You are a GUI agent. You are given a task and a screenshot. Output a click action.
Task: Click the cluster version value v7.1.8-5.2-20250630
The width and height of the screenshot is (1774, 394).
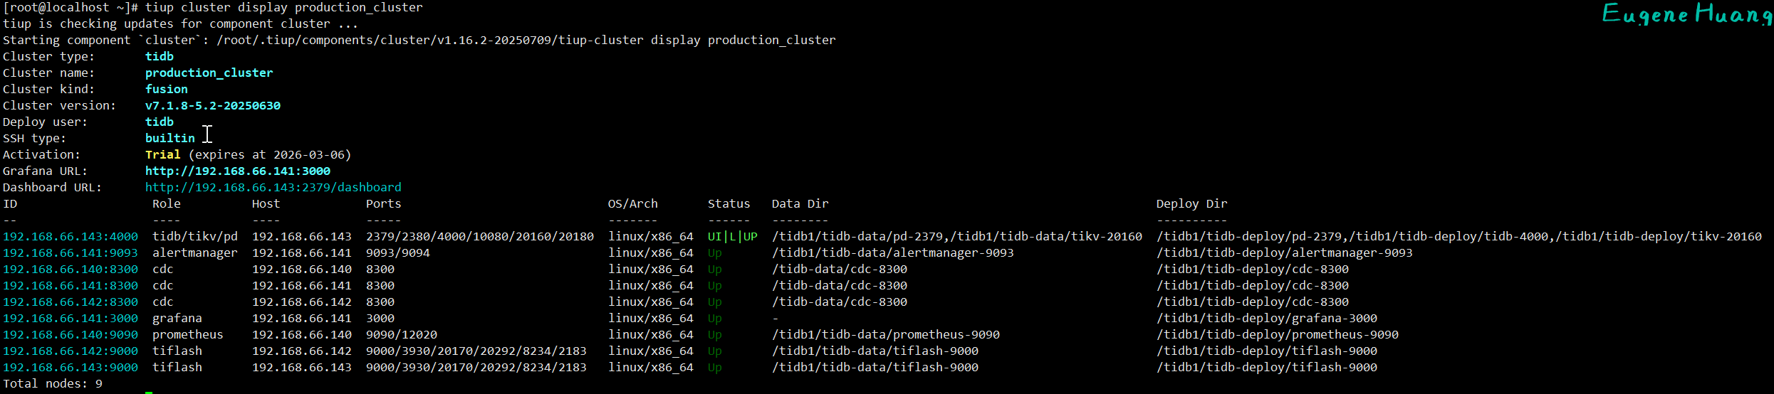[212, 106]
